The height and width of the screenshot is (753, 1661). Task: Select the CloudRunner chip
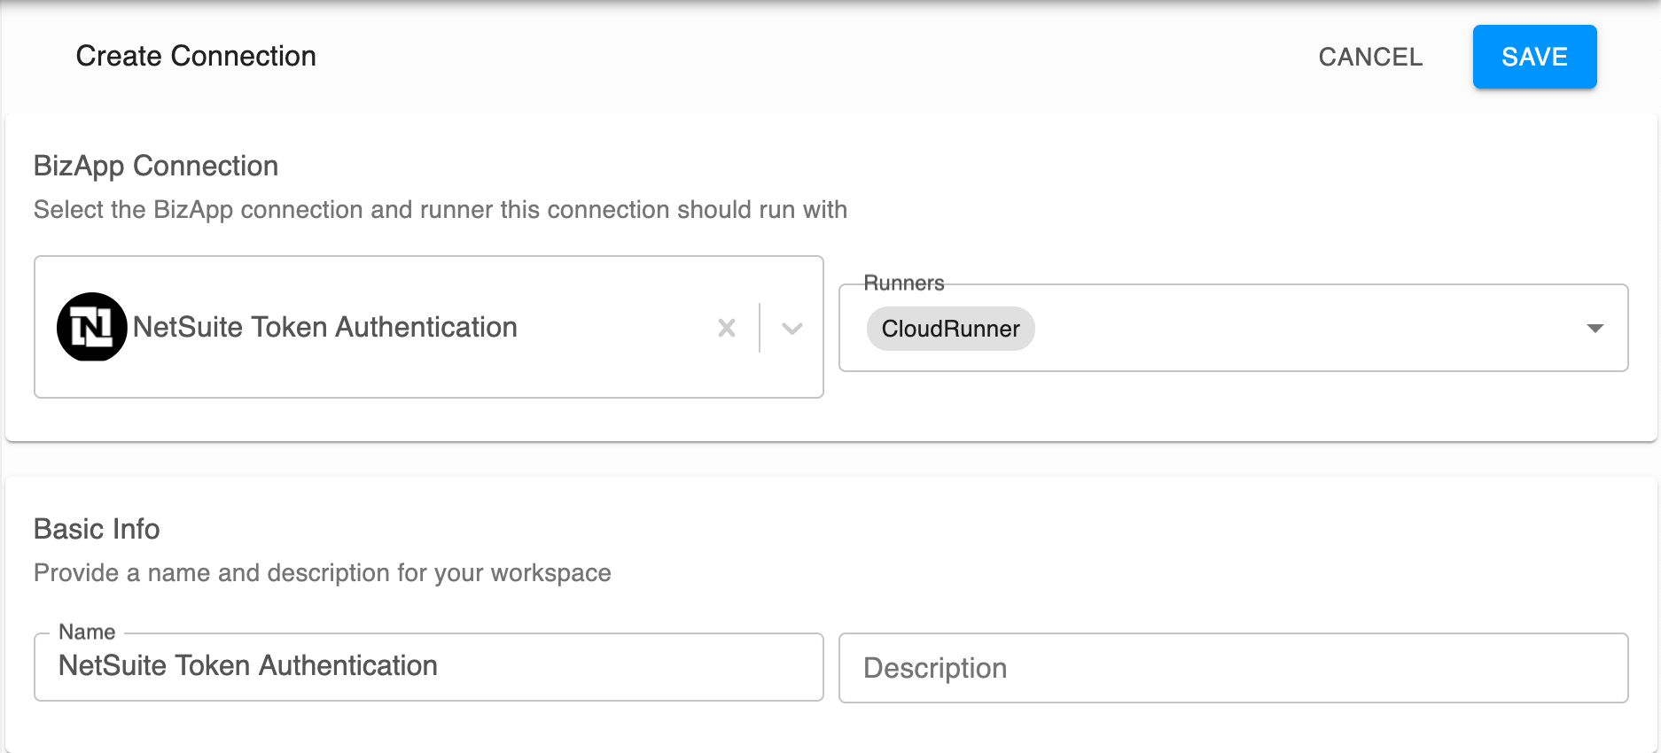point(950,329)
